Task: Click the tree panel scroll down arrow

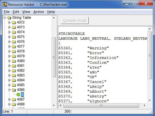Action: (x=54, y=105)
